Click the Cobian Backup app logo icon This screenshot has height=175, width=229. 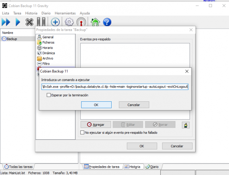pyautogui.click(x=4, y=6)
